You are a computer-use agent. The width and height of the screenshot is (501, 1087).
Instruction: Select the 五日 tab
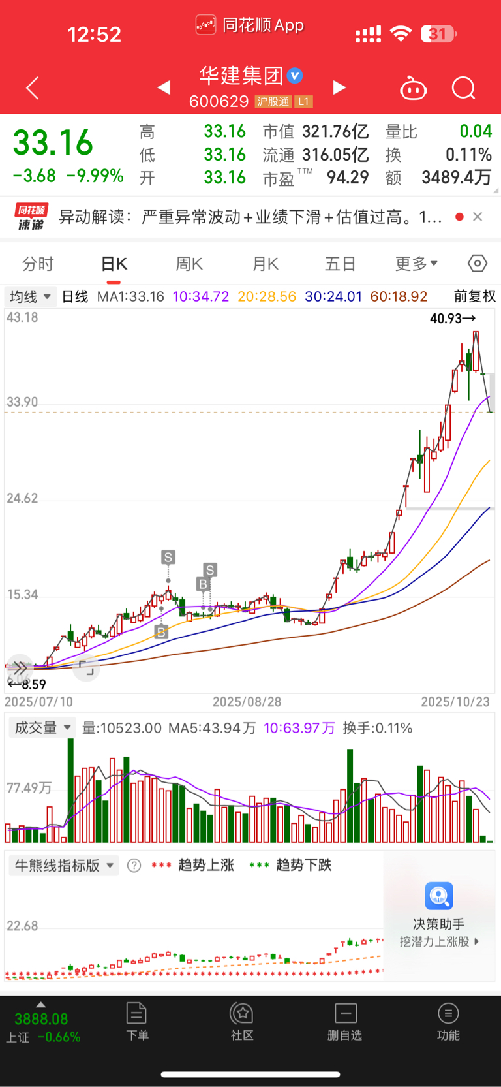pyautogui.click(x=341, y=264)
